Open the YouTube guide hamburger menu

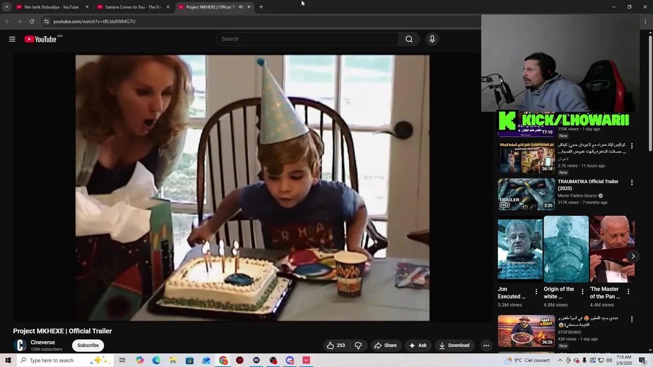(x=12, y=39)
